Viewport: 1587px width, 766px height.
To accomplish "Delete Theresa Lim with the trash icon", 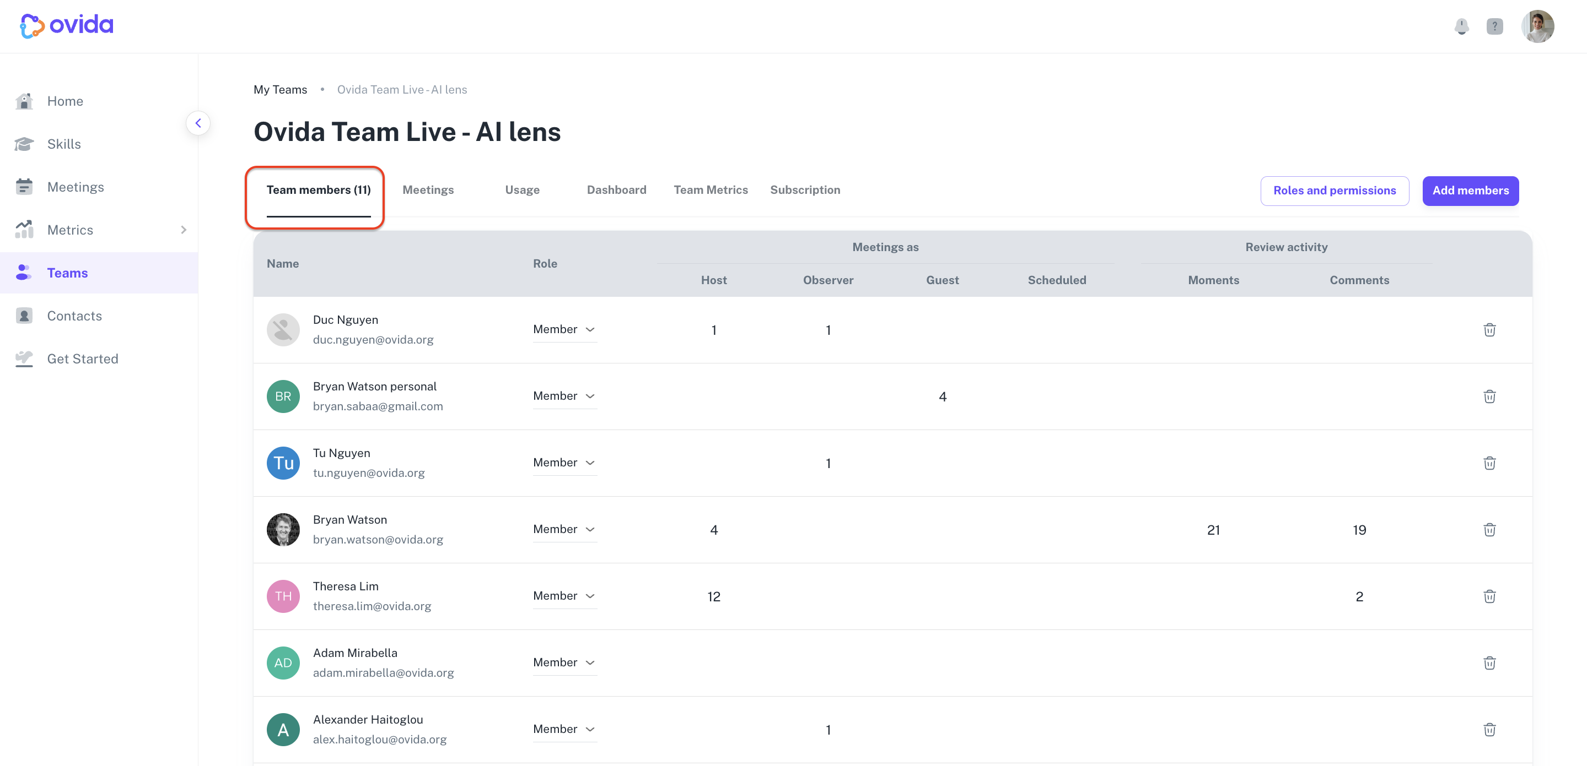I will click(1489, 596).
